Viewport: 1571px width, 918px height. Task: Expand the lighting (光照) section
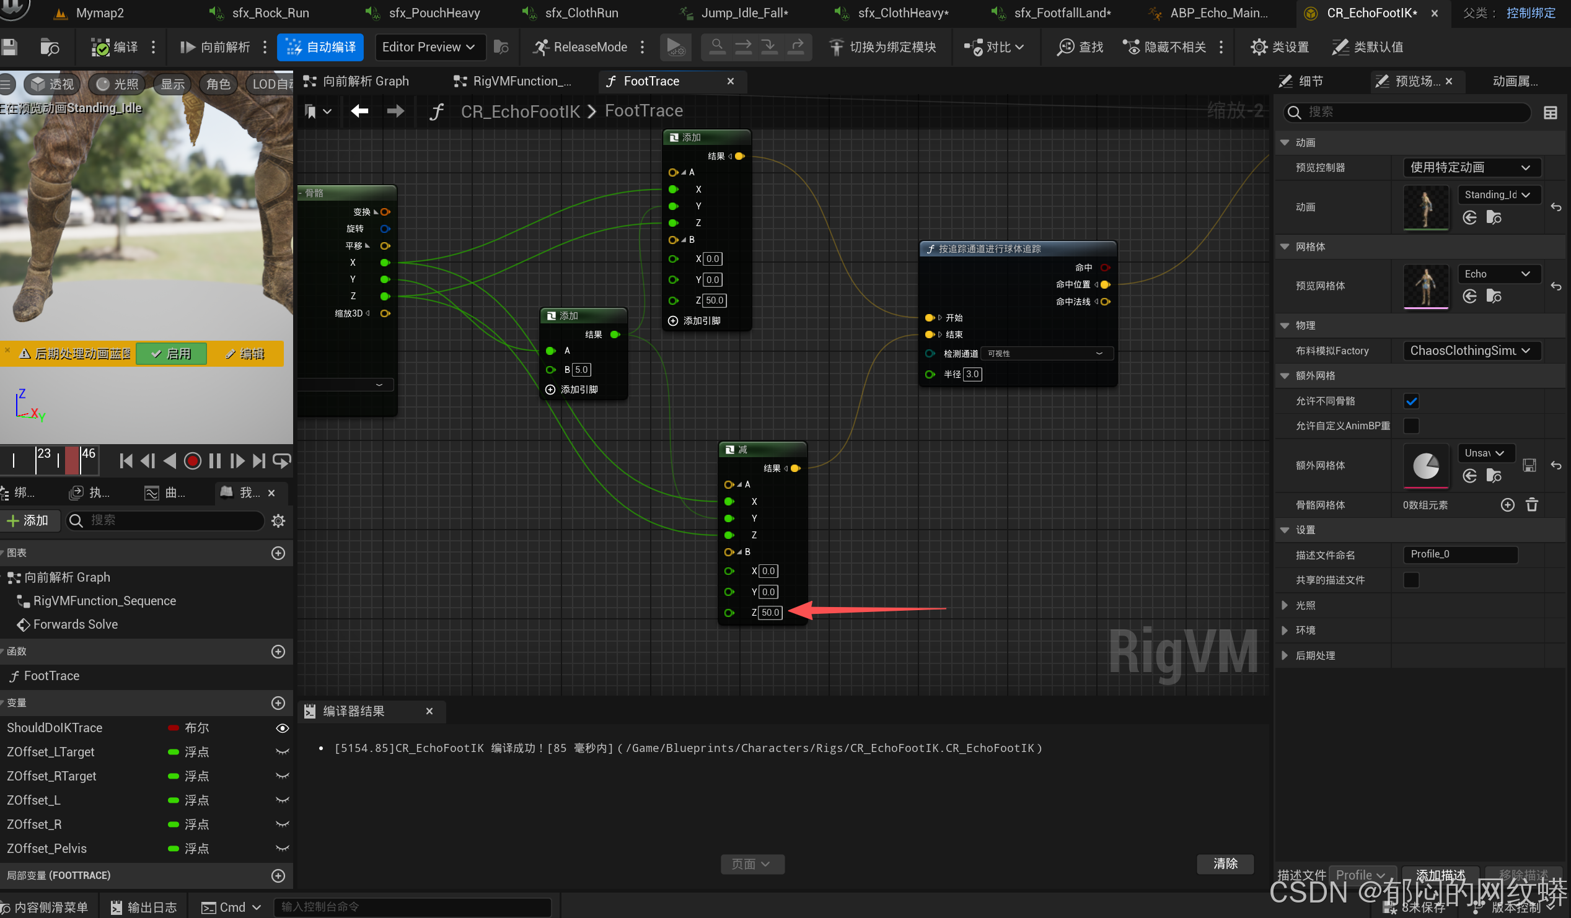tap(1285, 605)
